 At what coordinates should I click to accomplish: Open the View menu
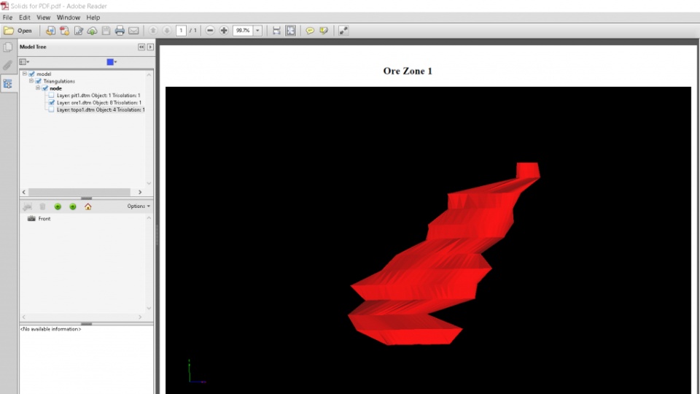[x=43, y=18]
